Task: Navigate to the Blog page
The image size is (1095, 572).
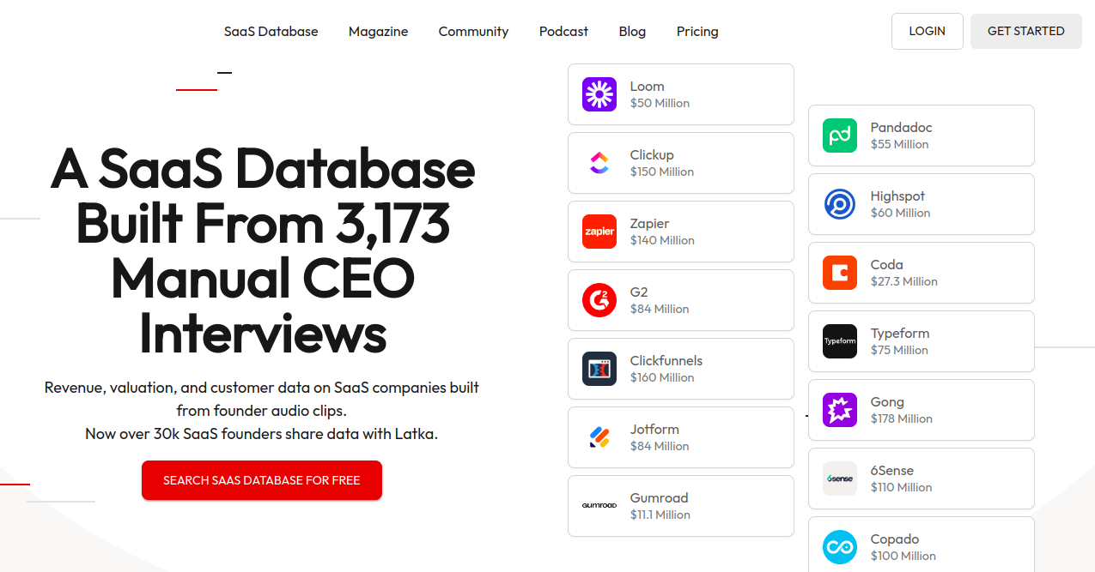Action: click(x=632, y=32)
